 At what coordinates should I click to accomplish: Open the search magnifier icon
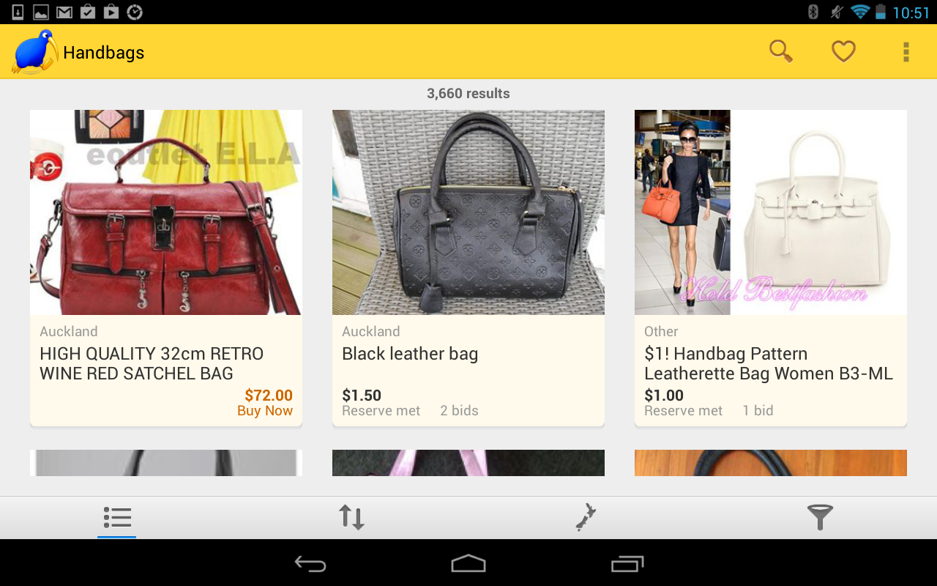pos(781,51)
